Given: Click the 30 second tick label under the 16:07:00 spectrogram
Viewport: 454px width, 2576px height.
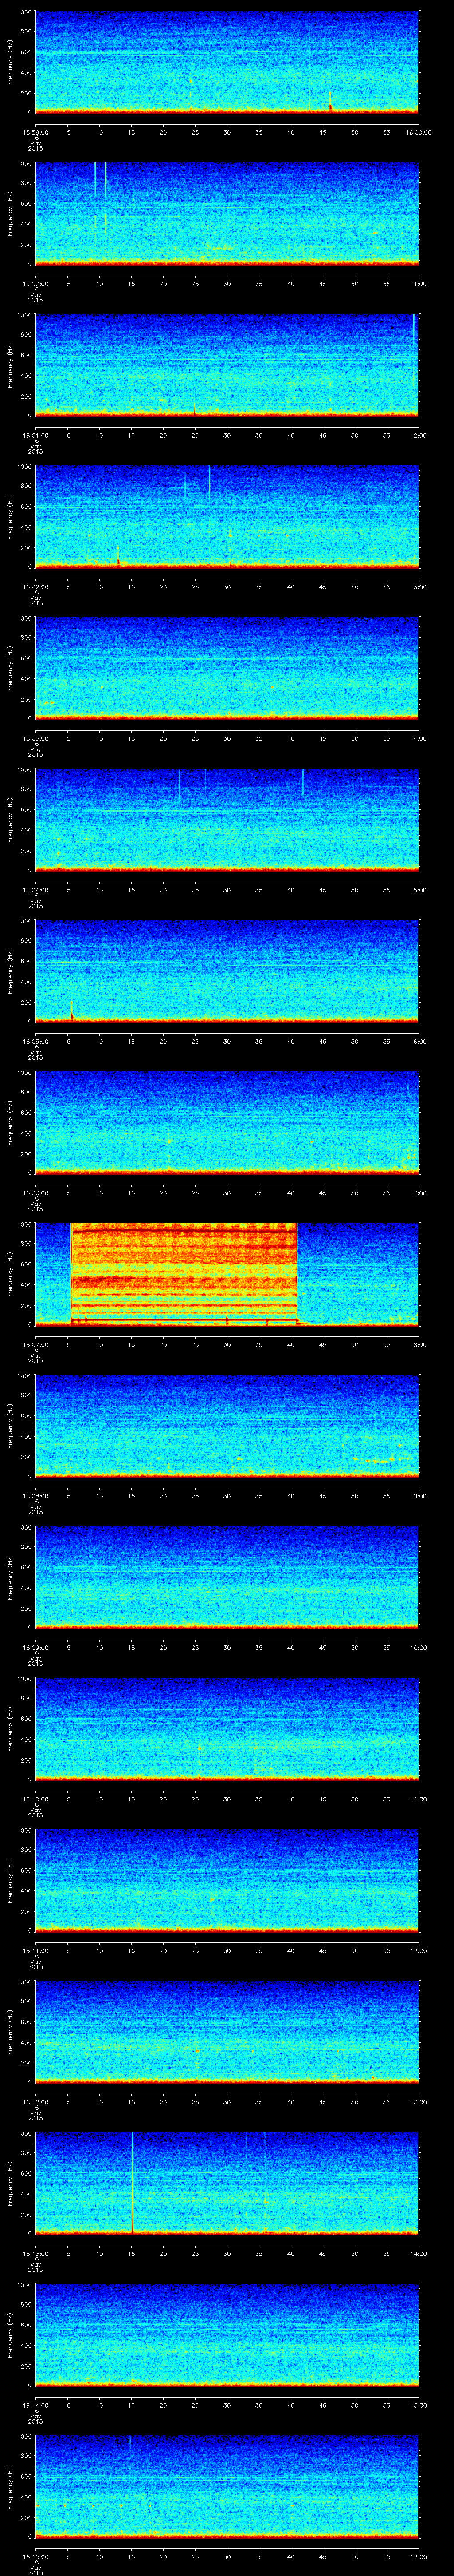Looking at the screenshot, I should 227,1344.
